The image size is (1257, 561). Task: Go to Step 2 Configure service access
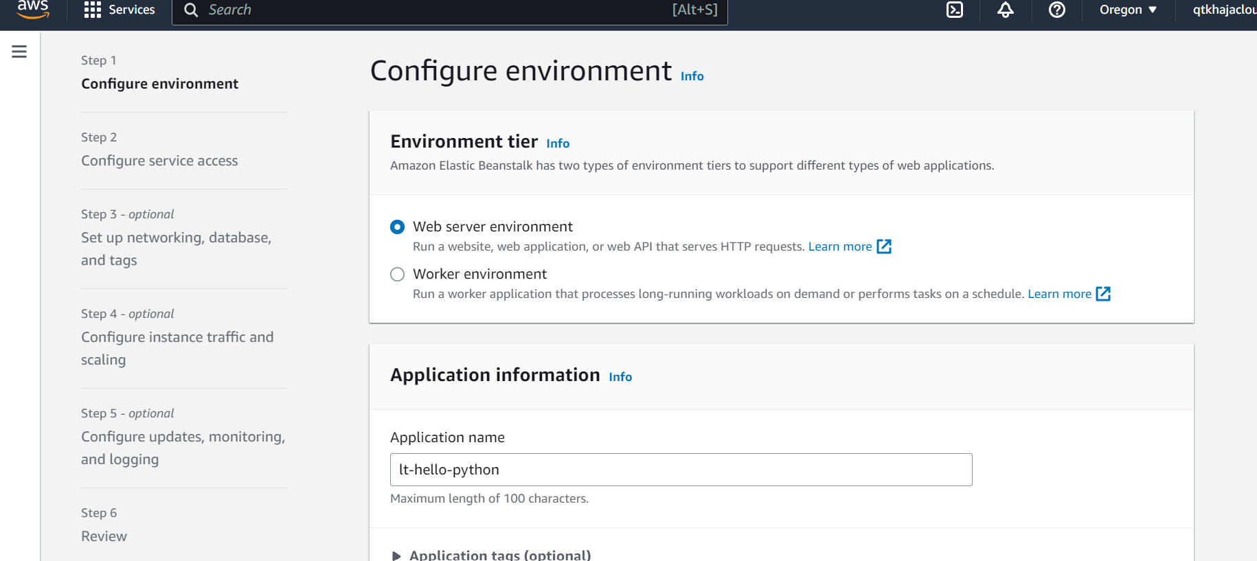(159, 161)
